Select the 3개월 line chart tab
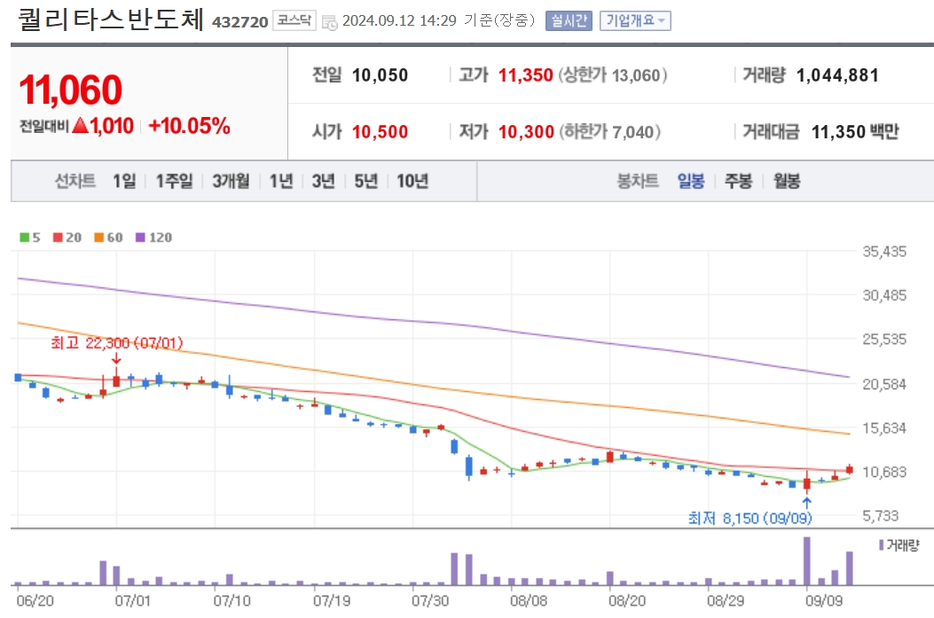 pos(232,180)
